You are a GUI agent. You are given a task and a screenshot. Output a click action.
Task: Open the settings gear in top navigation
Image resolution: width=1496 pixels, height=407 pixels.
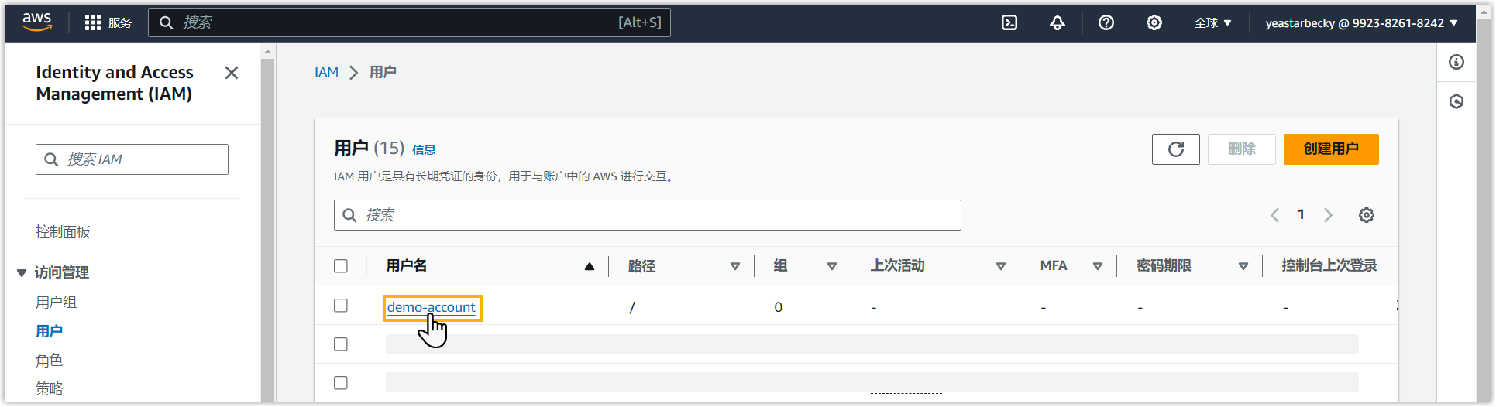pyautogui.click(x=1154, y=22)
